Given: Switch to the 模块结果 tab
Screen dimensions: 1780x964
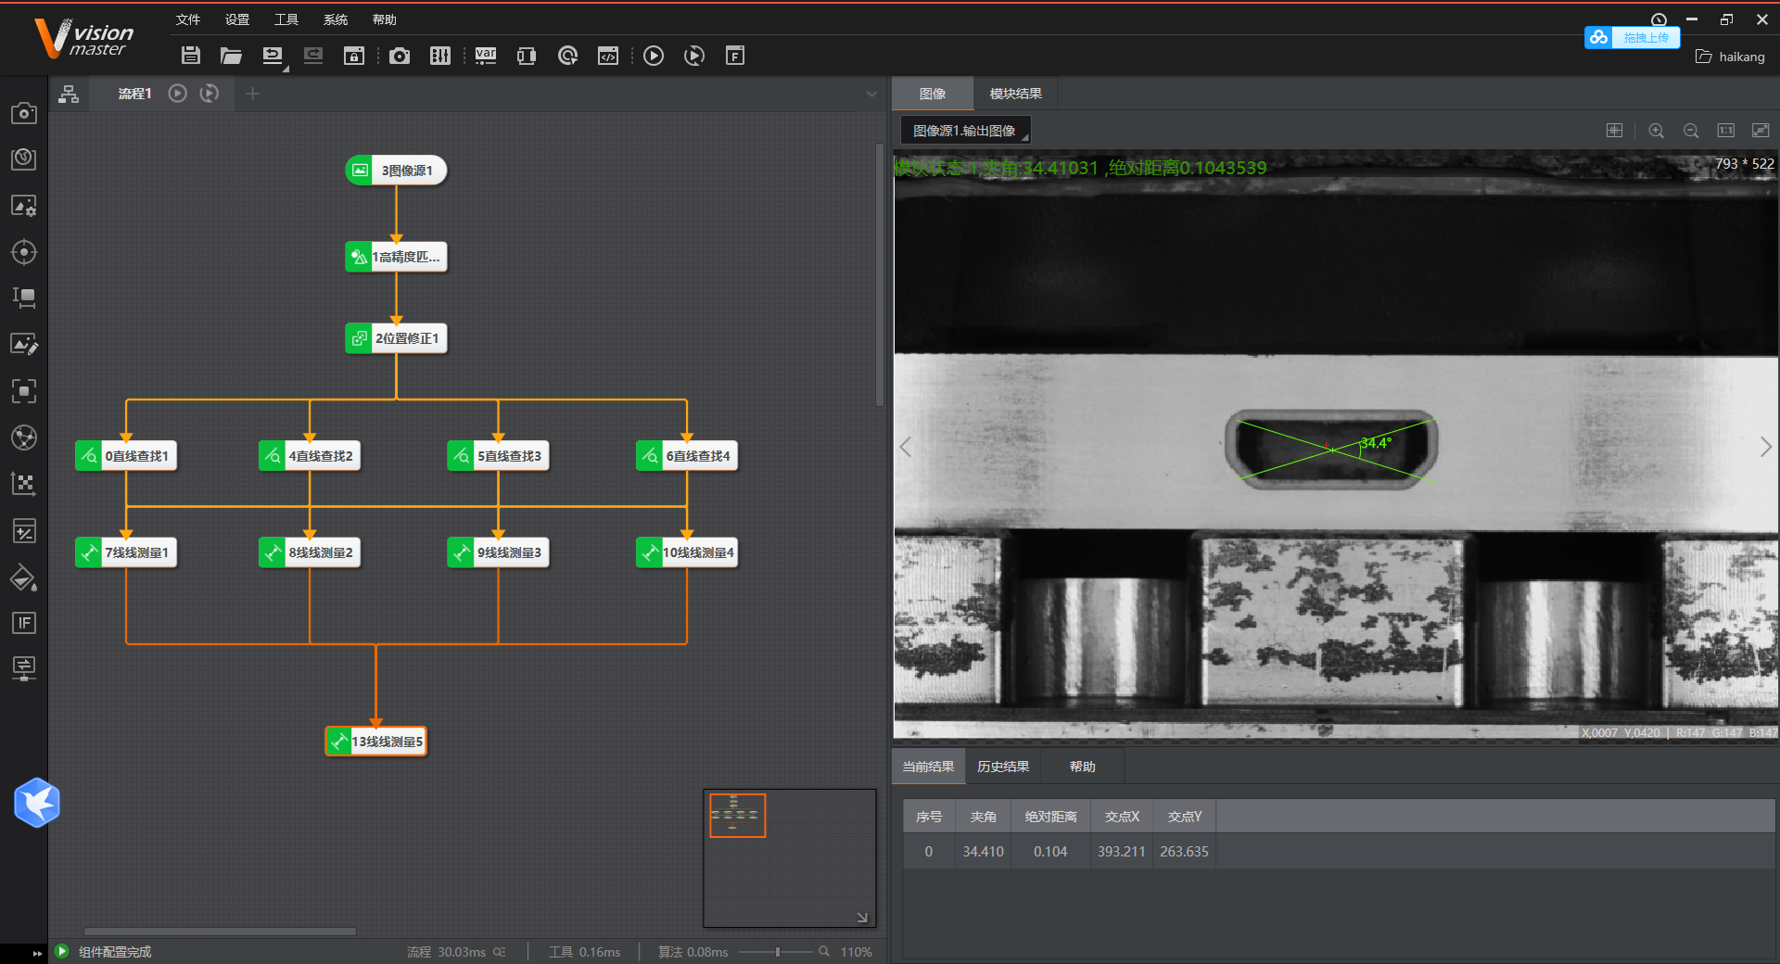Looking at the screenshot, I should 1014,94.
